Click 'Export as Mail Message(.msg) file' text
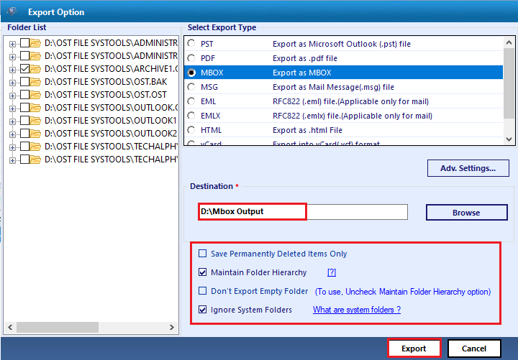The height and width of the screenshot is (360, 518). click(x=333, y=87)
